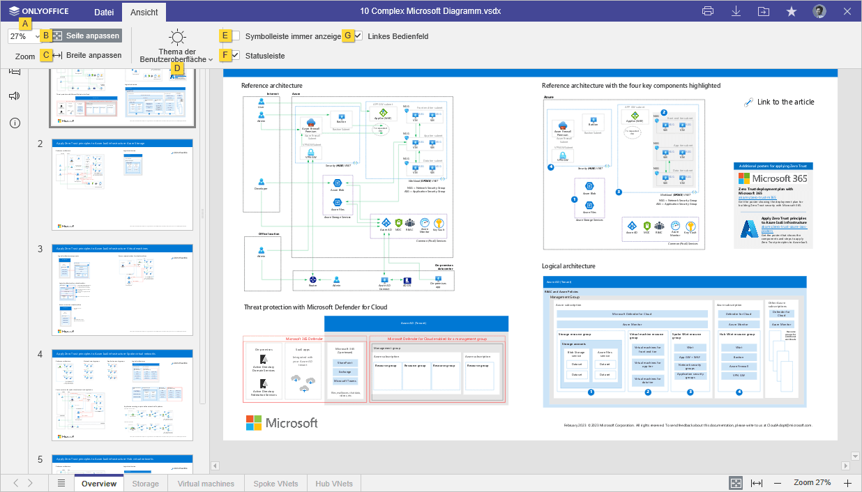Click the Zoom 27% label in status bar
This screenshot has width=862, height=492.
click(812, 483)
